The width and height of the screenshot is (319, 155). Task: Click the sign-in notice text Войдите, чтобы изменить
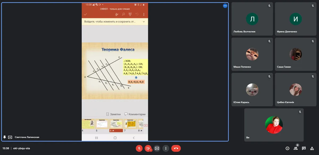110,21
